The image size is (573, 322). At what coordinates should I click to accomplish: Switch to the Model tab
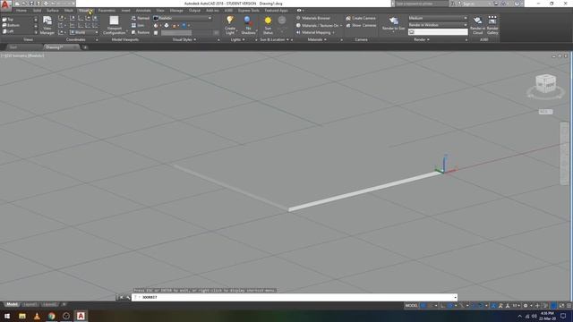(12, 304)
